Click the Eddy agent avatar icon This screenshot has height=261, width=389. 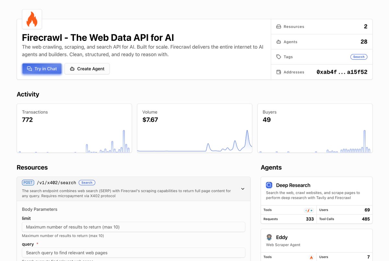pyautogui.click(x=269, y=237)
